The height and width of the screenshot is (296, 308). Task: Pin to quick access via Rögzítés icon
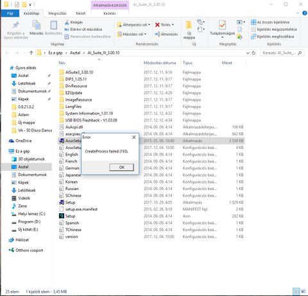click(16, 25)
